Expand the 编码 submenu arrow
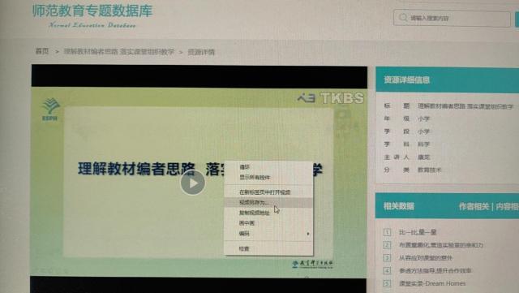The image size is (519, 293). click(308, 234)
